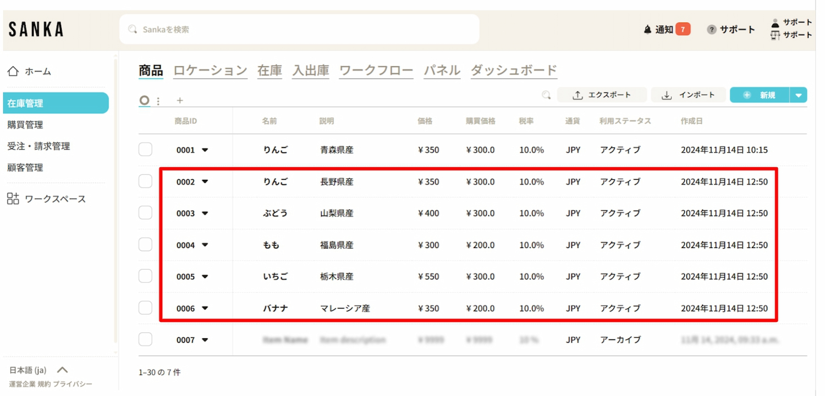Click the notification bell icon
The width and height of the screenshot is (825, 396).
(x=647, y=30)
